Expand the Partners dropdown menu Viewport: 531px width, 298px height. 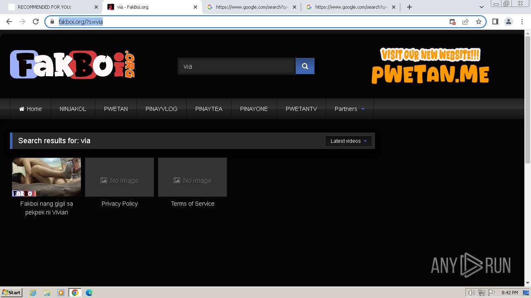[x=350, y=109]
